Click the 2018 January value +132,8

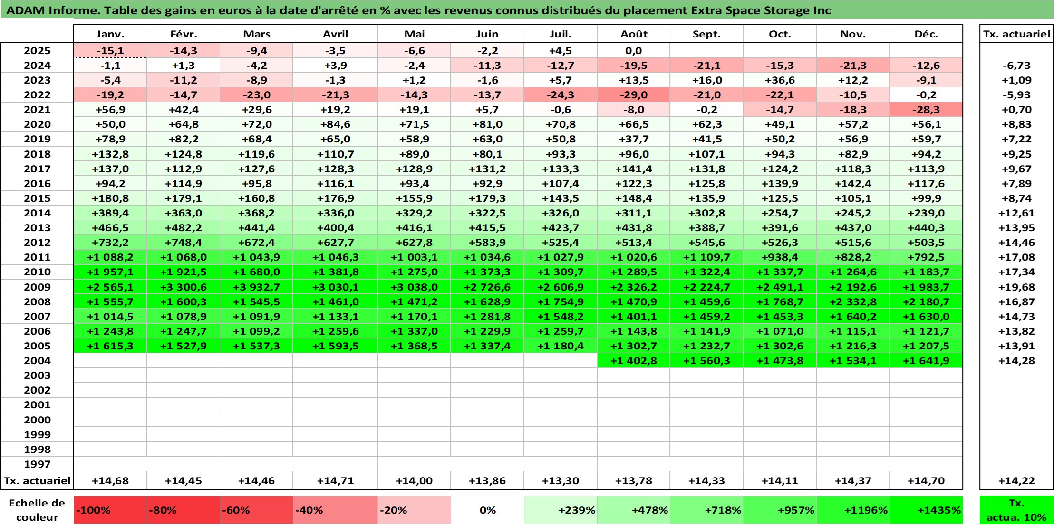tap(110, 154)
